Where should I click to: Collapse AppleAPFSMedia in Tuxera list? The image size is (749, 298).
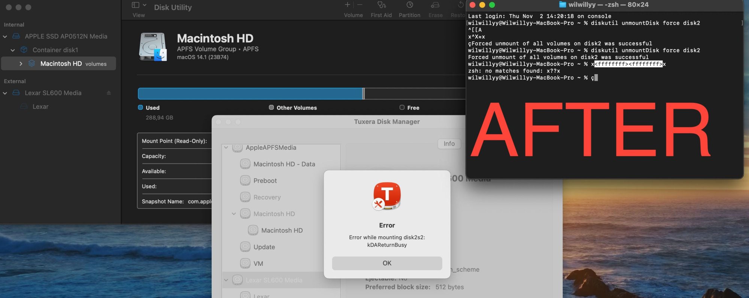coord(226,148)
